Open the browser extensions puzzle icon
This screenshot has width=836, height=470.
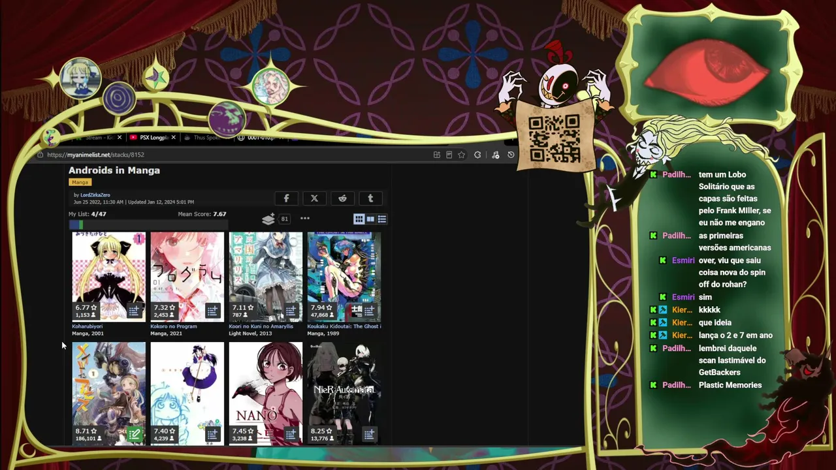[477, 155]
